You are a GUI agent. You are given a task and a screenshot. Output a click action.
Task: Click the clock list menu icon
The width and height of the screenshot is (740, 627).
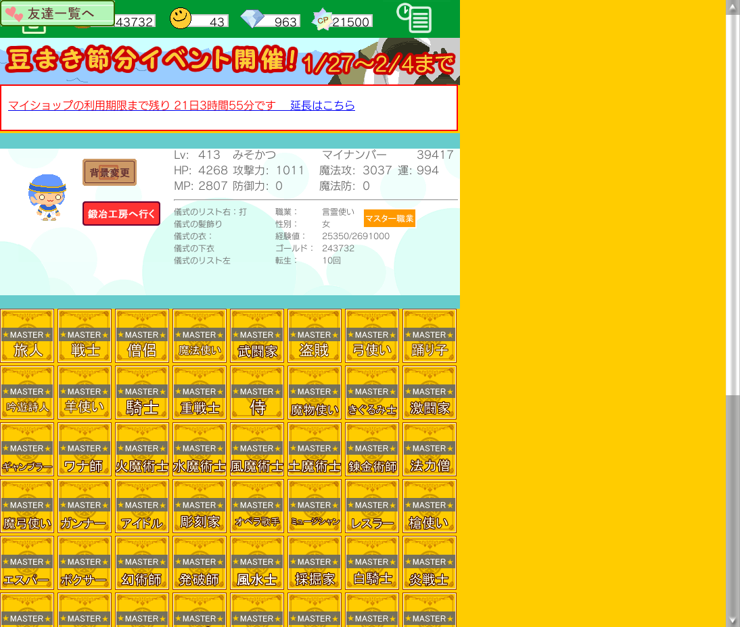click(x=414, y=18)
